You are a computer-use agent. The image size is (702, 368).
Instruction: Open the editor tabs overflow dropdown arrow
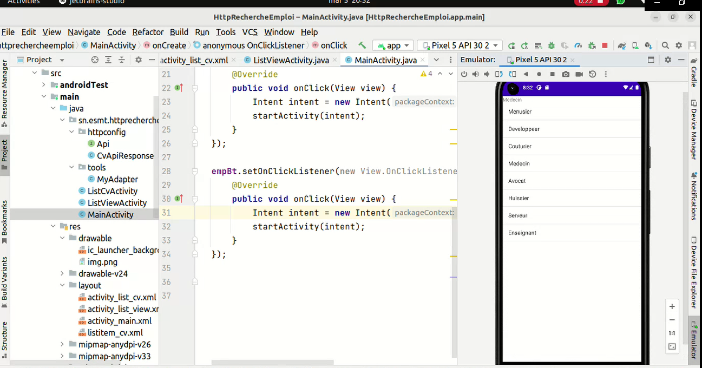click(x=436, y=60)
